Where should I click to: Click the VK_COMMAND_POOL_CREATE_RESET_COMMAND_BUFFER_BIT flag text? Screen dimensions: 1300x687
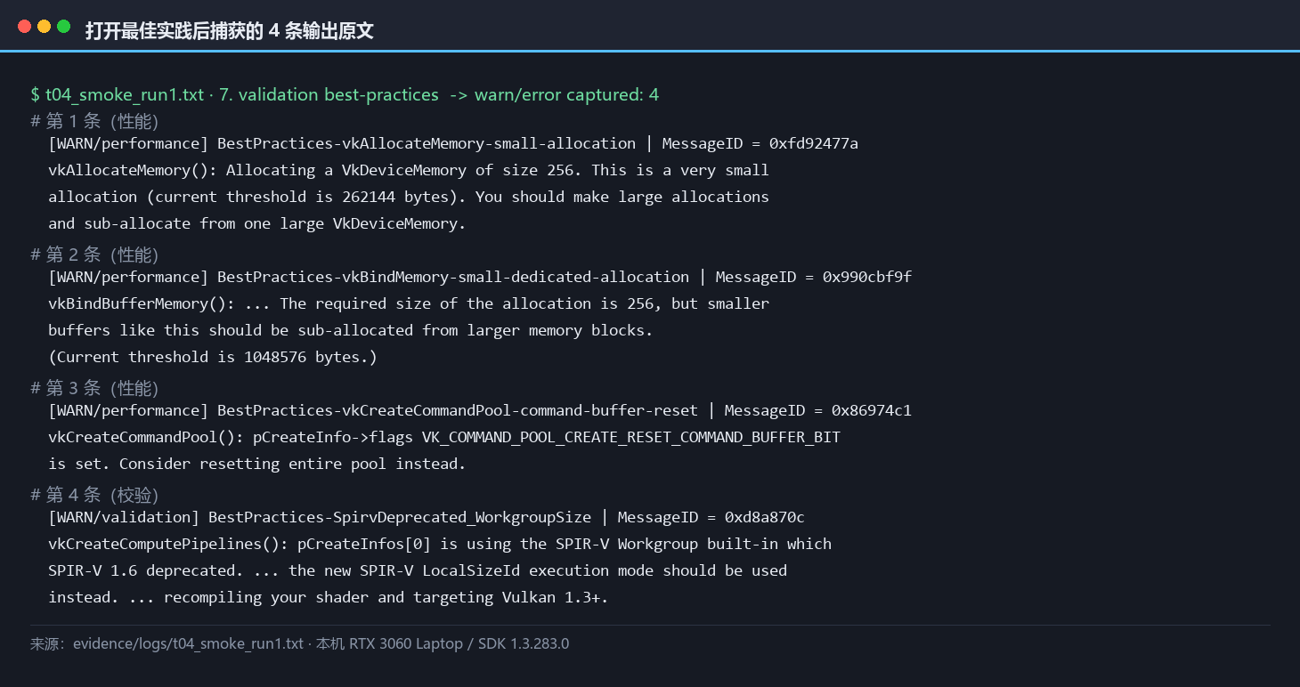pos(631,437)
